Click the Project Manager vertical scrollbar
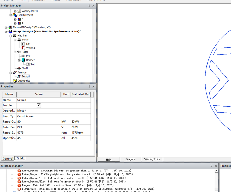Screen dimensions: 231x192 click(x=94, y=62)
